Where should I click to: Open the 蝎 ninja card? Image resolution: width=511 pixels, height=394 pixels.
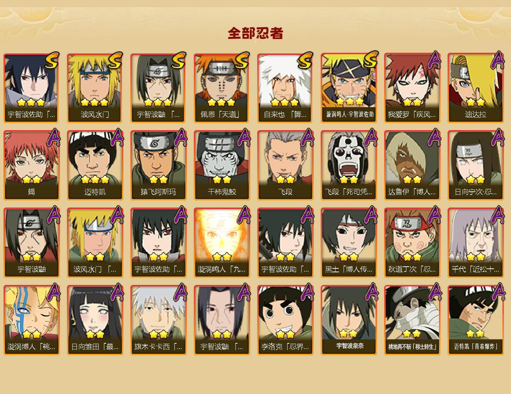click(31, 165)
